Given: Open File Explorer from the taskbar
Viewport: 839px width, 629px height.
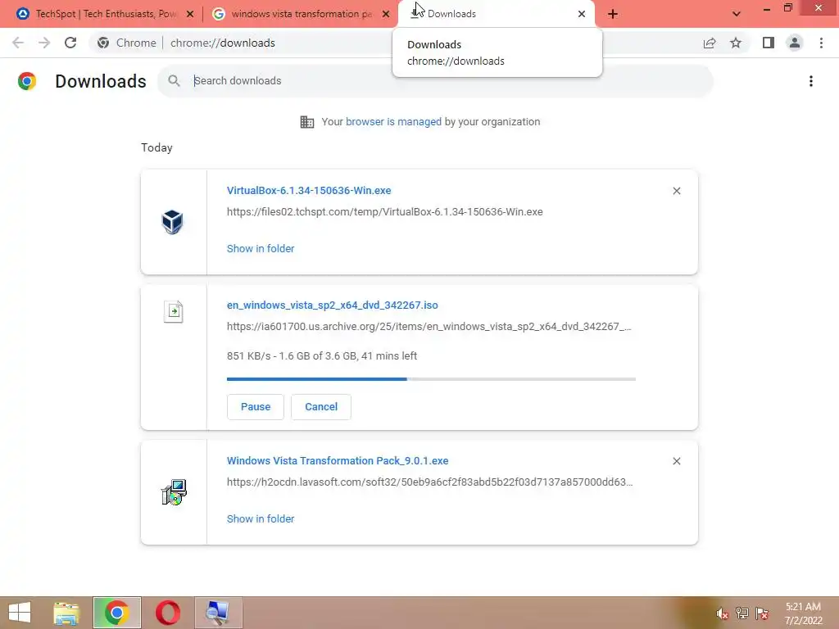Looking at the screenshot, I should 66,613.
